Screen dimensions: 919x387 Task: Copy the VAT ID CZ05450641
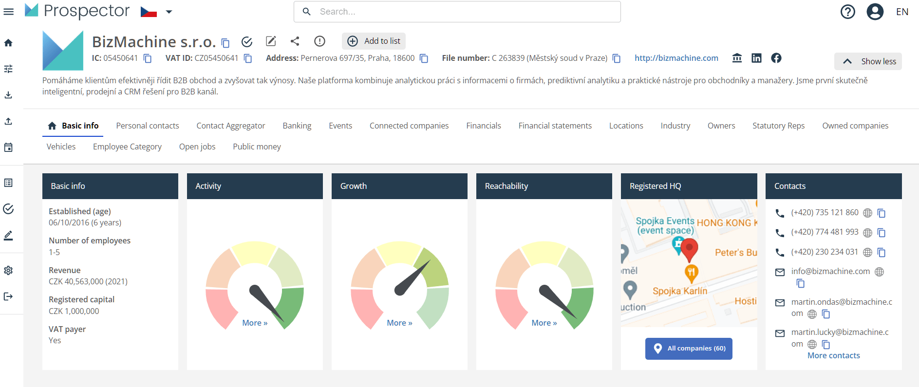tap(248, 58)
